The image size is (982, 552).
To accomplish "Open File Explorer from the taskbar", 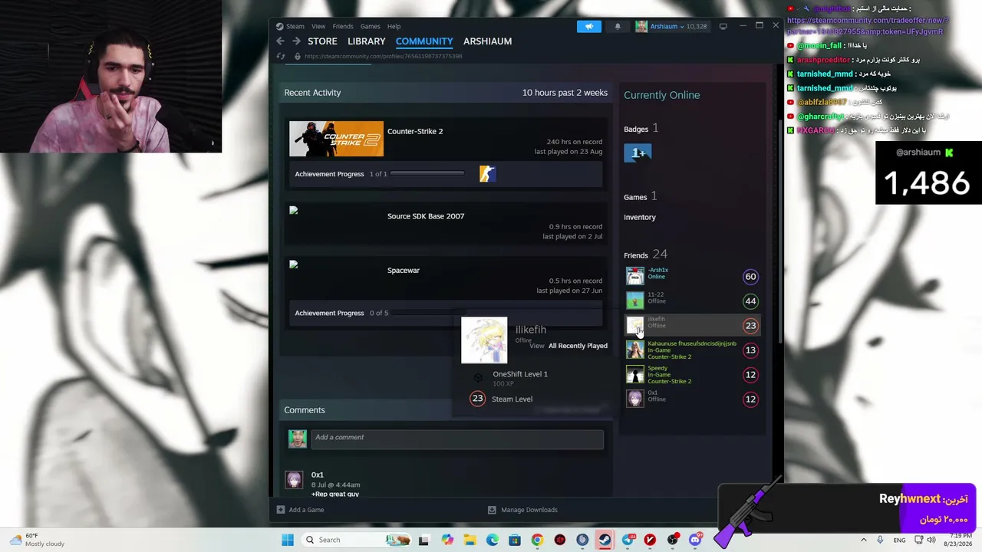I will coord(470,540).
